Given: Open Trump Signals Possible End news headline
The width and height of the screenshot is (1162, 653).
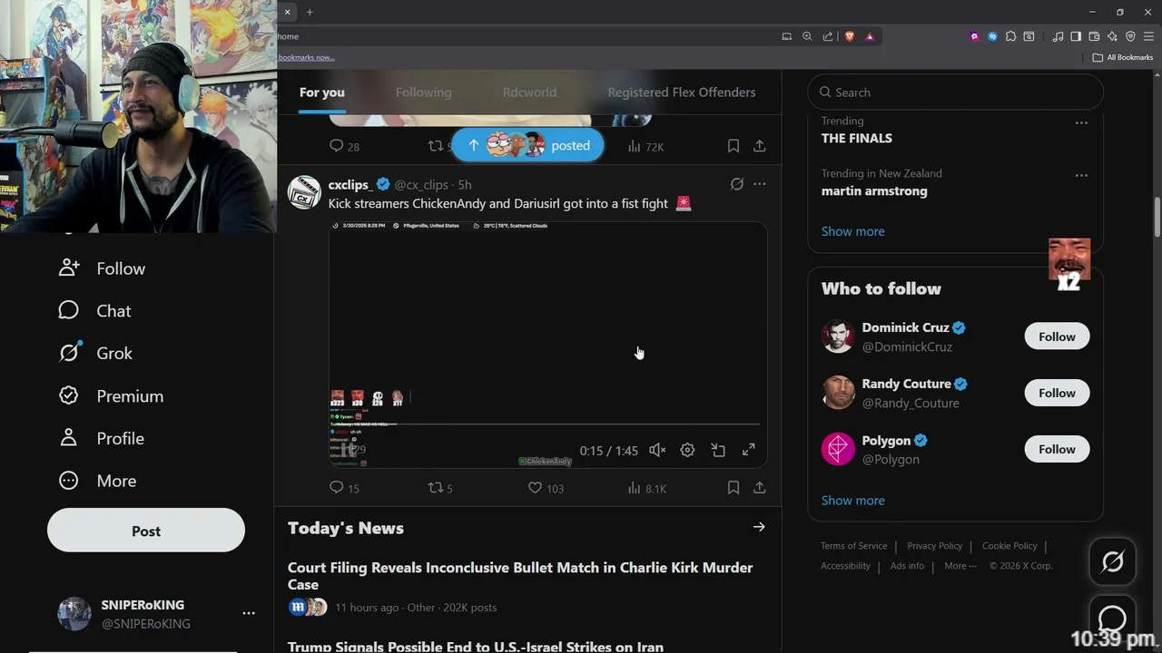Looking at the screenshot, I should pos(476,647).
